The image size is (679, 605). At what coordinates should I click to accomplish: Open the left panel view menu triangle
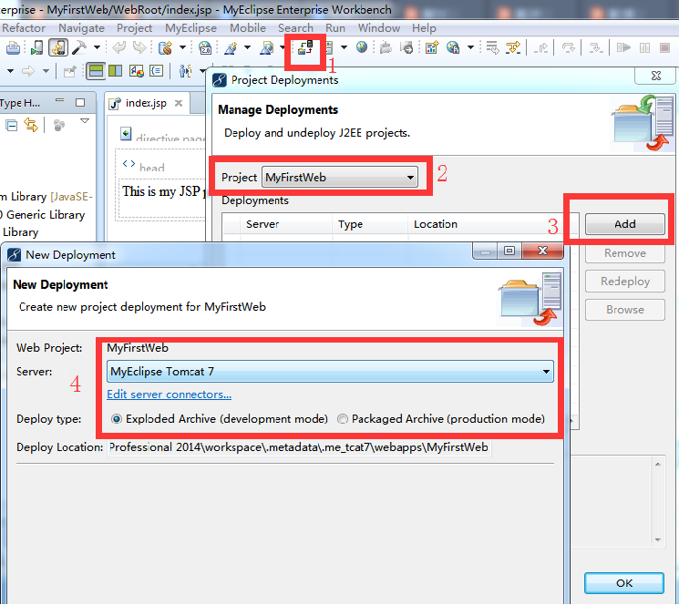[85, 121]
